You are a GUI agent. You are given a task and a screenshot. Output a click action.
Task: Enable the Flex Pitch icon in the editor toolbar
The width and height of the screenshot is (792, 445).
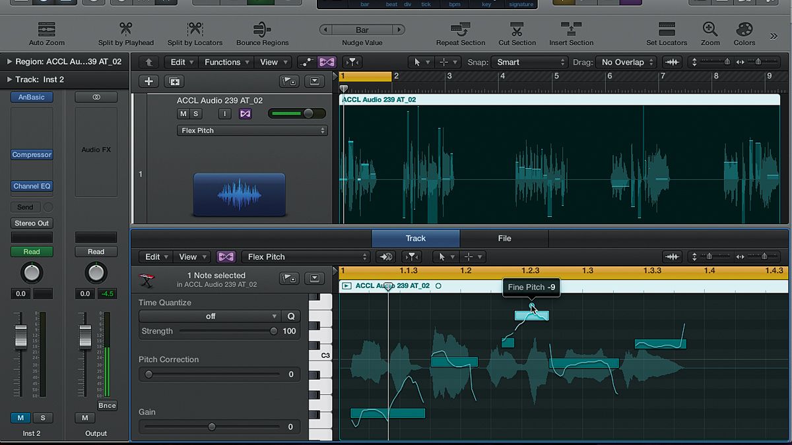tap(226, 256)
